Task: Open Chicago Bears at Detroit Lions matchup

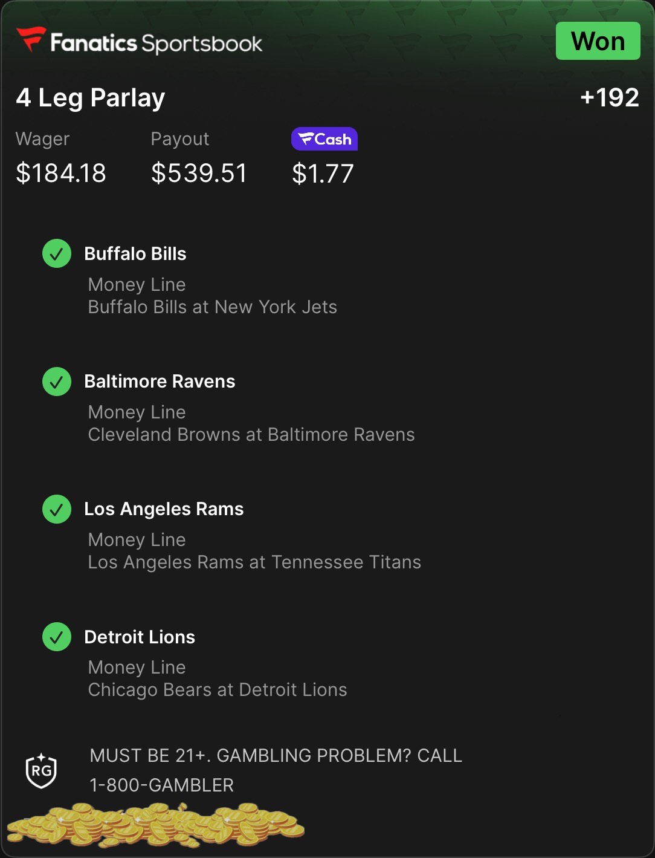Action: tap(218, 690)
